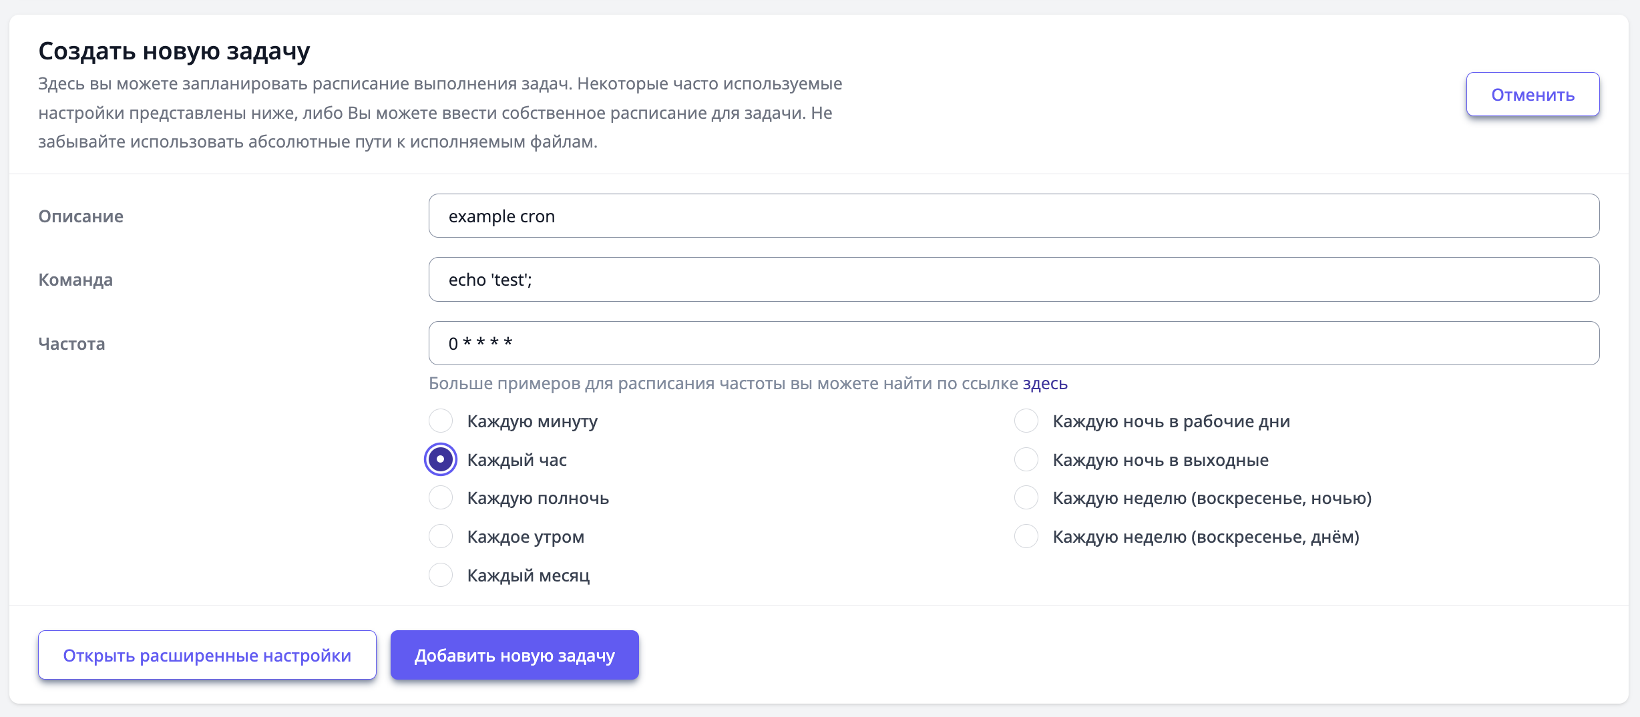
Task: Click the "Частота" frequency input field
Action: point(1014,343)
